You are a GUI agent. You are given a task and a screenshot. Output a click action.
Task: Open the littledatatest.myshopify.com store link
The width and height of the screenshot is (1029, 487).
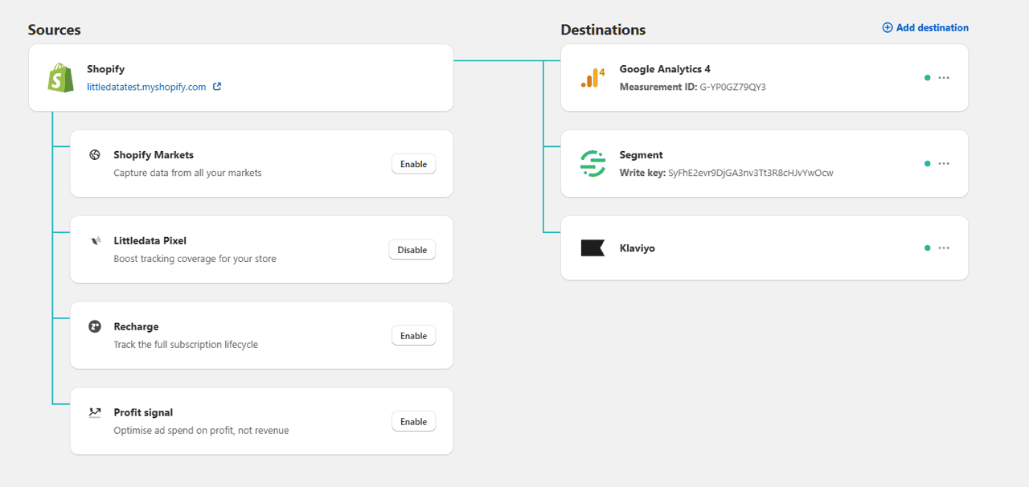[146, 87]
